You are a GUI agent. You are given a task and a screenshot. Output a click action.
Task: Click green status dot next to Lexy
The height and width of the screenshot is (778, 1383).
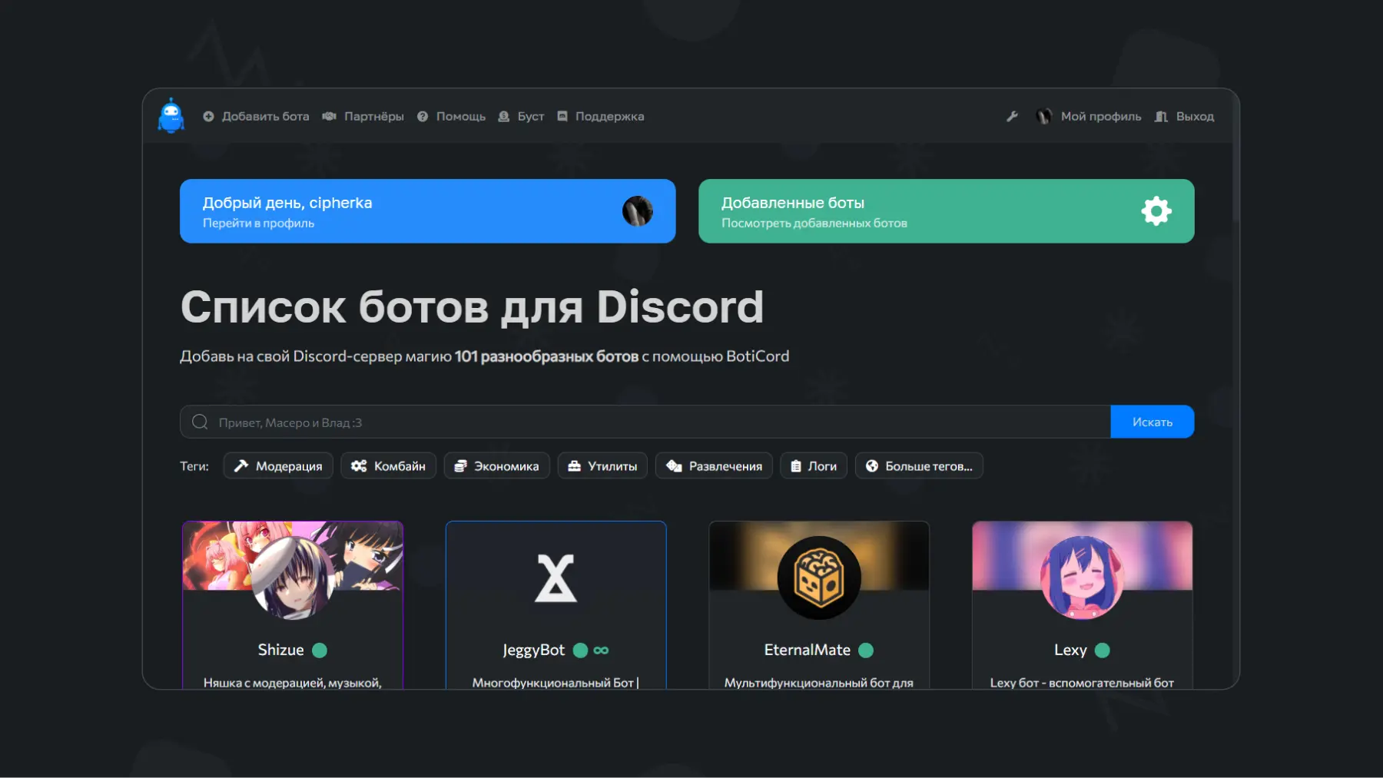(1102, 651)
